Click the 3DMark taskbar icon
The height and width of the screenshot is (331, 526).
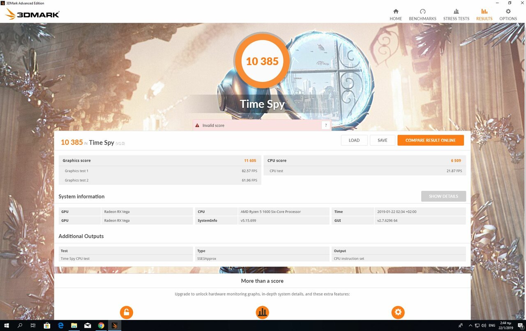pyautogui.click(x=115, y=325)
